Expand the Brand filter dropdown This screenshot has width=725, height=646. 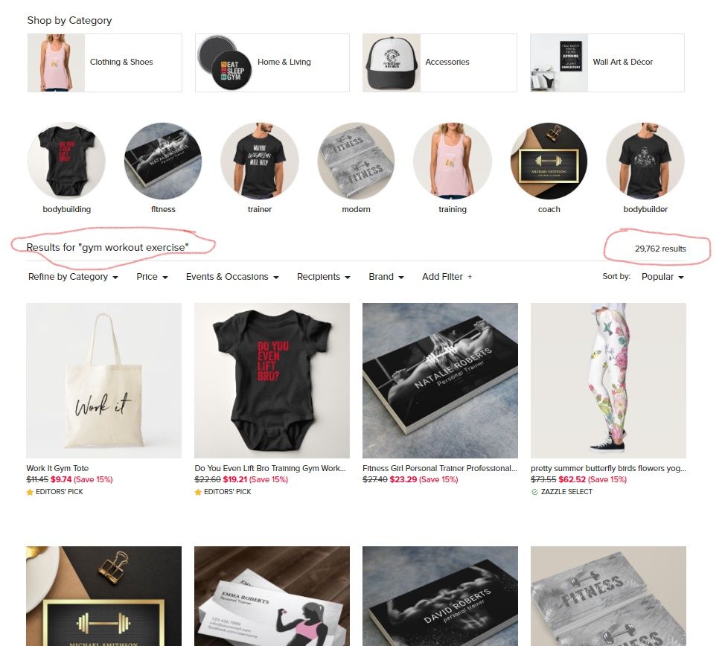tap(386, 277)
